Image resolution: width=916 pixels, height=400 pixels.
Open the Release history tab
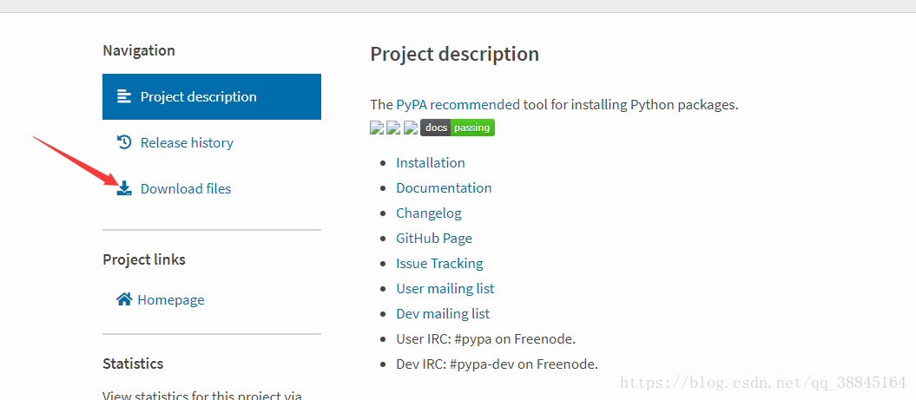pyautogui.click(x=212, y=142)
